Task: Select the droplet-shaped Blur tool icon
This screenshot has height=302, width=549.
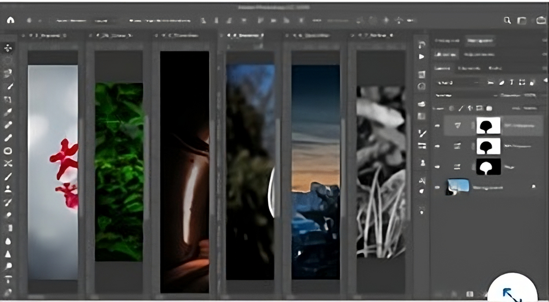Action: click(8, 241)
